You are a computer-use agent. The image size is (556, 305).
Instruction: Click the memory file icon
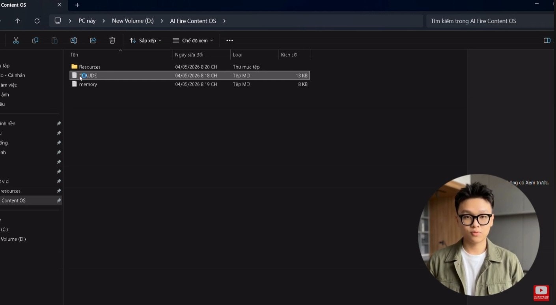74,84
